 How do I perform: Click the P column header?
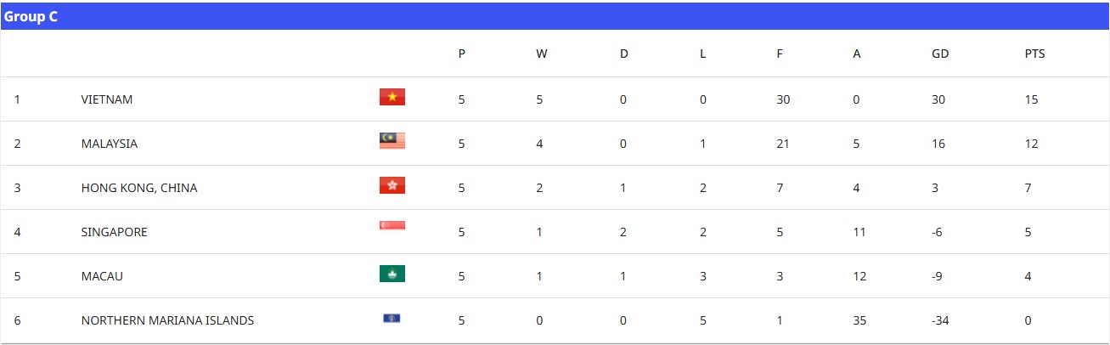pos(461,54)
